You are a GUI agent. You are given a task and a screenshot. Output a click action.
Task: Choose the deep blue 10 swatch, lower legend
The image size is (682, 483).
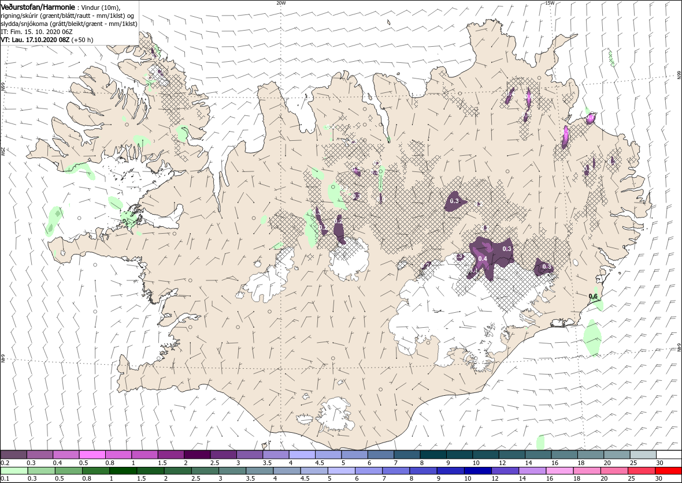pos(477,471)
